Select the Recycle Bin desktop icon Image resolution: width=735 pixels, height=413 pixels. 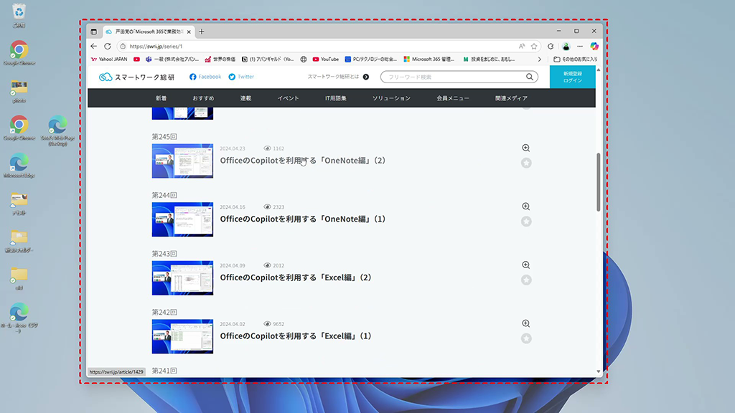19,16
